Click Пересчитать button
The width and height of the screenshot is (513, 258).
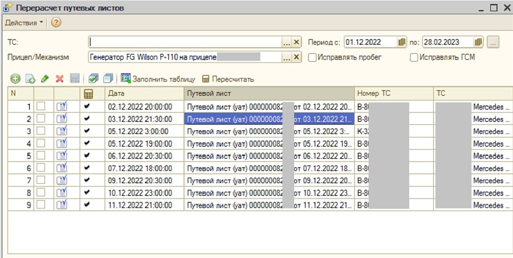pos(228,79)
